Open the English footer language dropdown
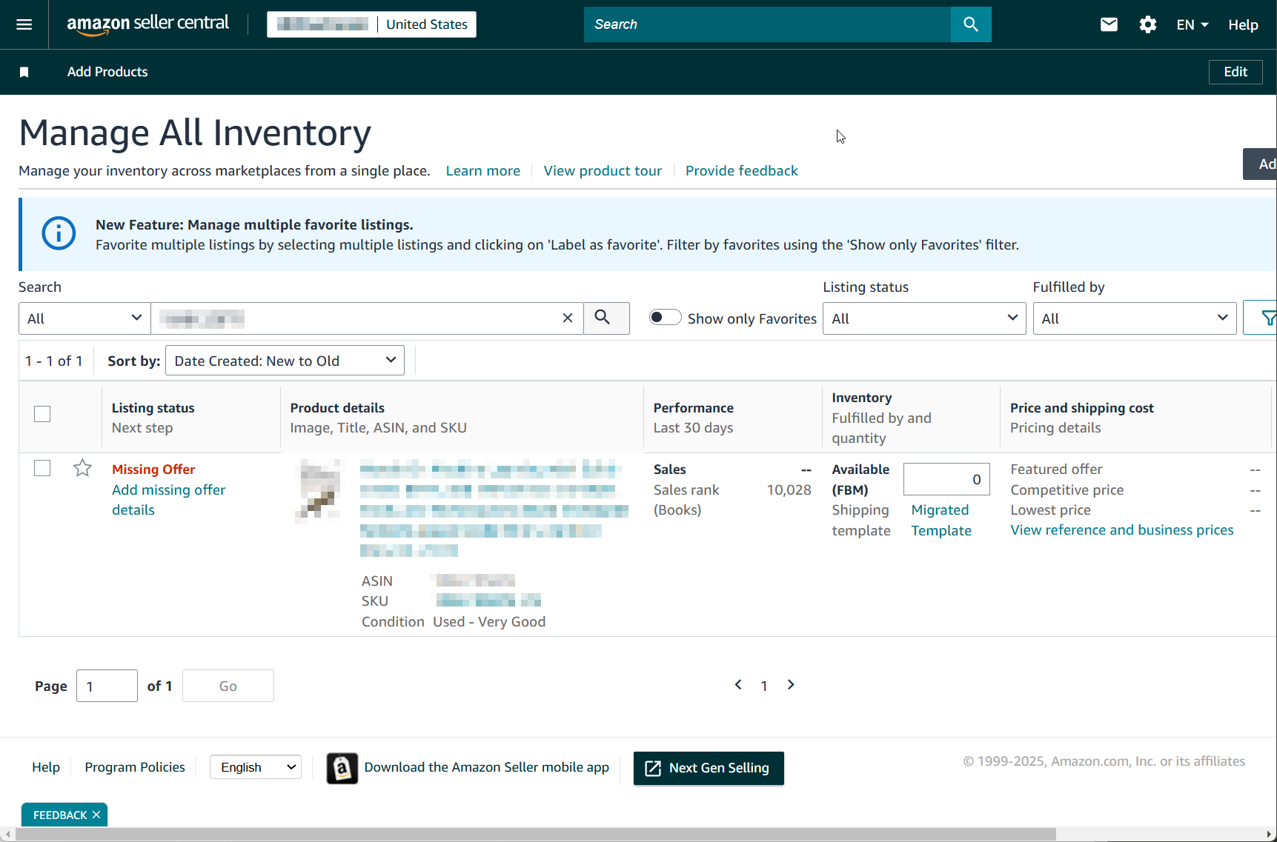 pos(256,767)
